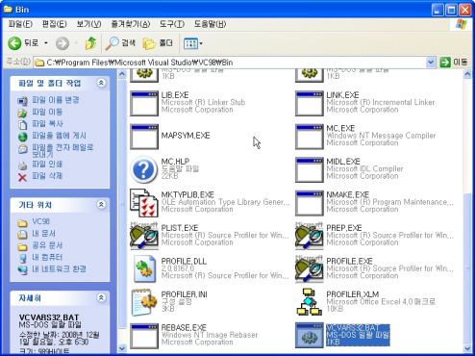475x356 pixels.
Task: Click the file list scrollbar down arrow
Action: [467, 348]
